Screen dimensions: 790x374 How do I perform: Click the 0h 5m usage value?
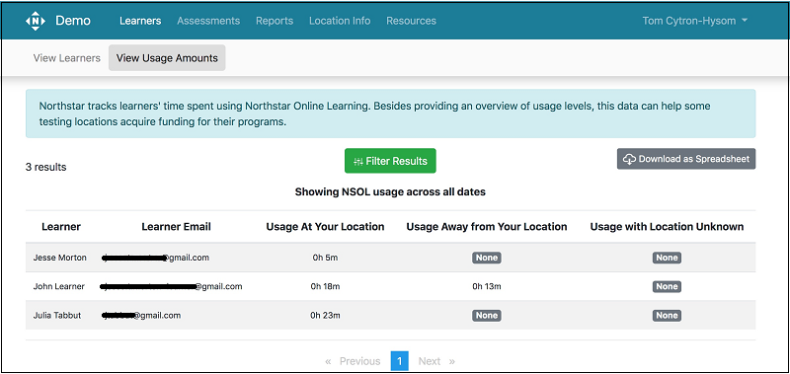tap(325, 258)
